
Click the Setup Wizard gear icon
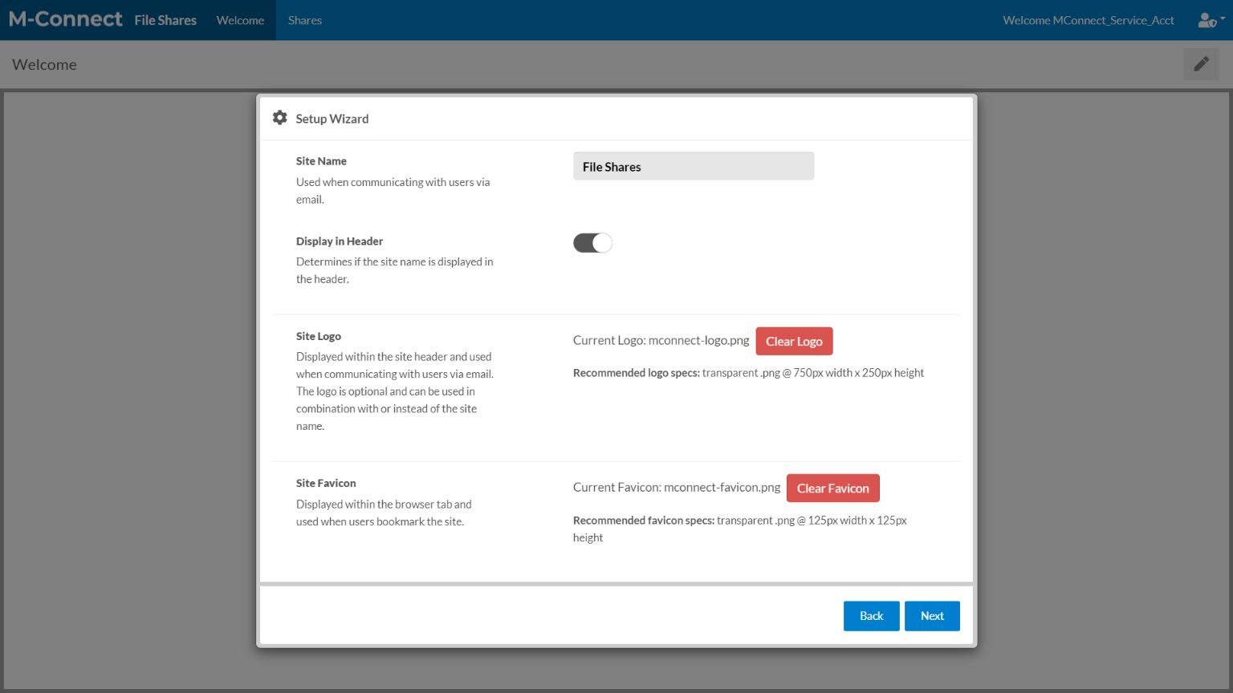[279, 118]
